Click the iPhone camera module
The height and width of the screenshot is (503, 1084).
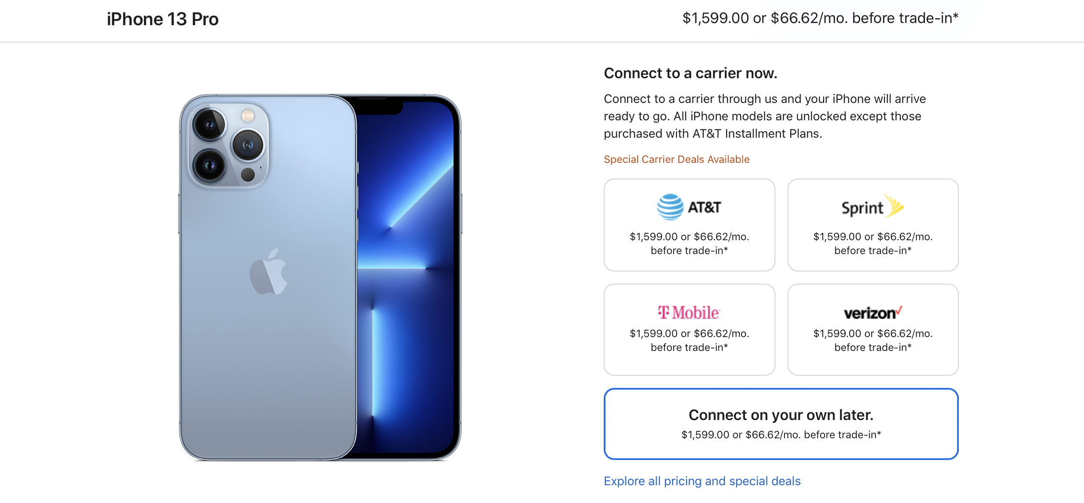(229, 145)
